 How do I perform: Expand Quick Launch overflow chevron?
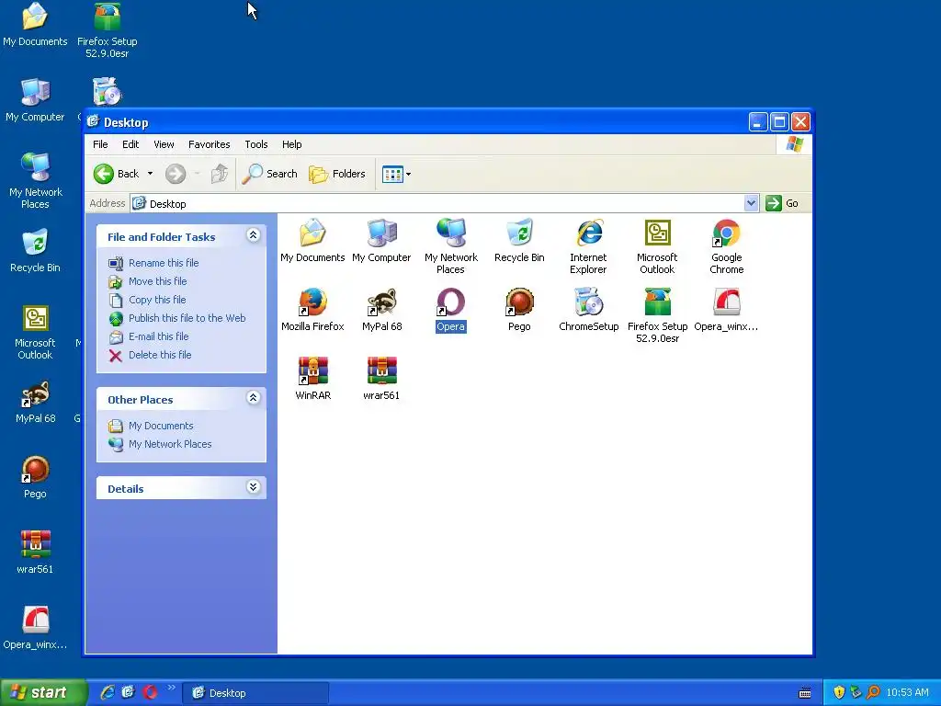click(x=171, y=688)
